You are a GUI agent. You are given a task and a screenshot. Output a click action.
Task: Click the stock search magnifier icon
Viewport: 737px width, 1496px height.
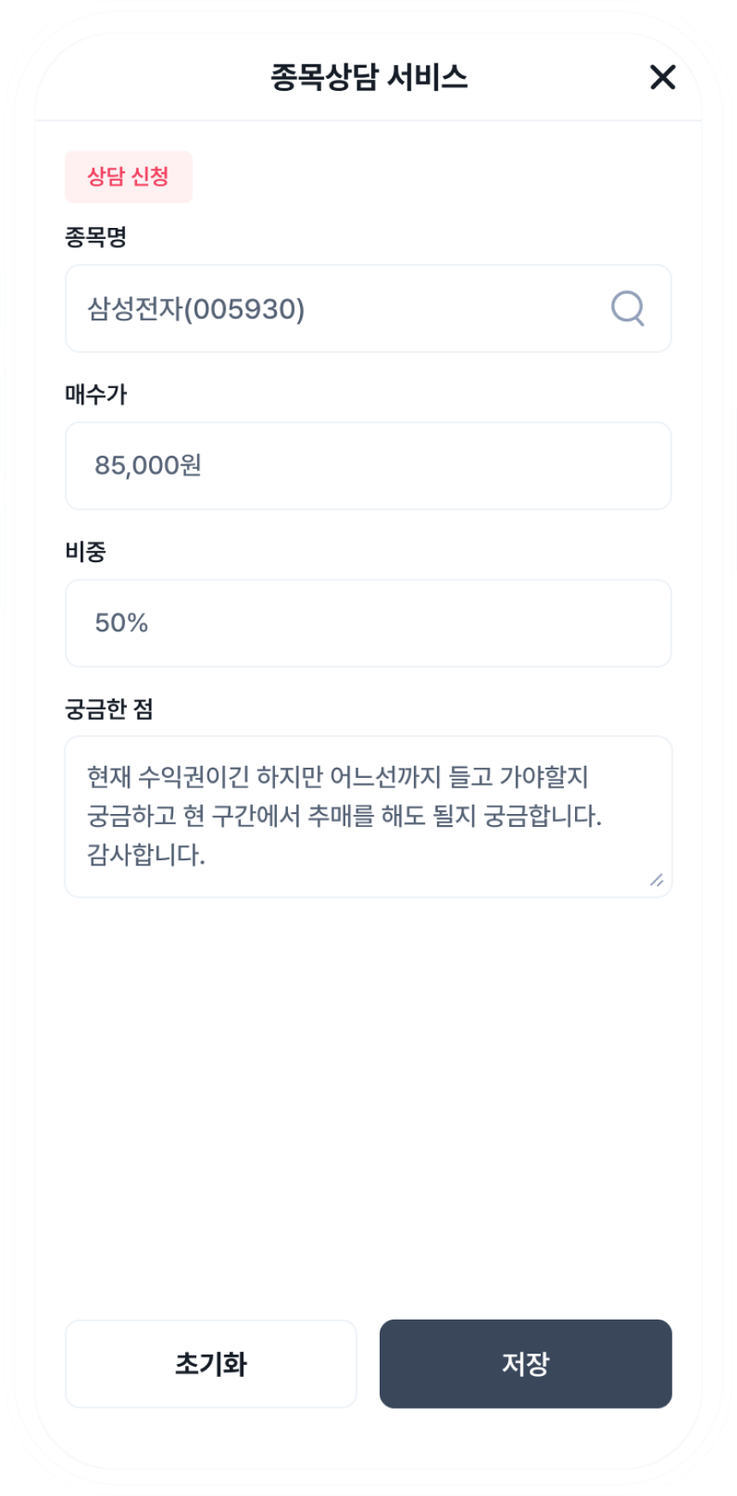pyautogui.click(x=627, y=308)
